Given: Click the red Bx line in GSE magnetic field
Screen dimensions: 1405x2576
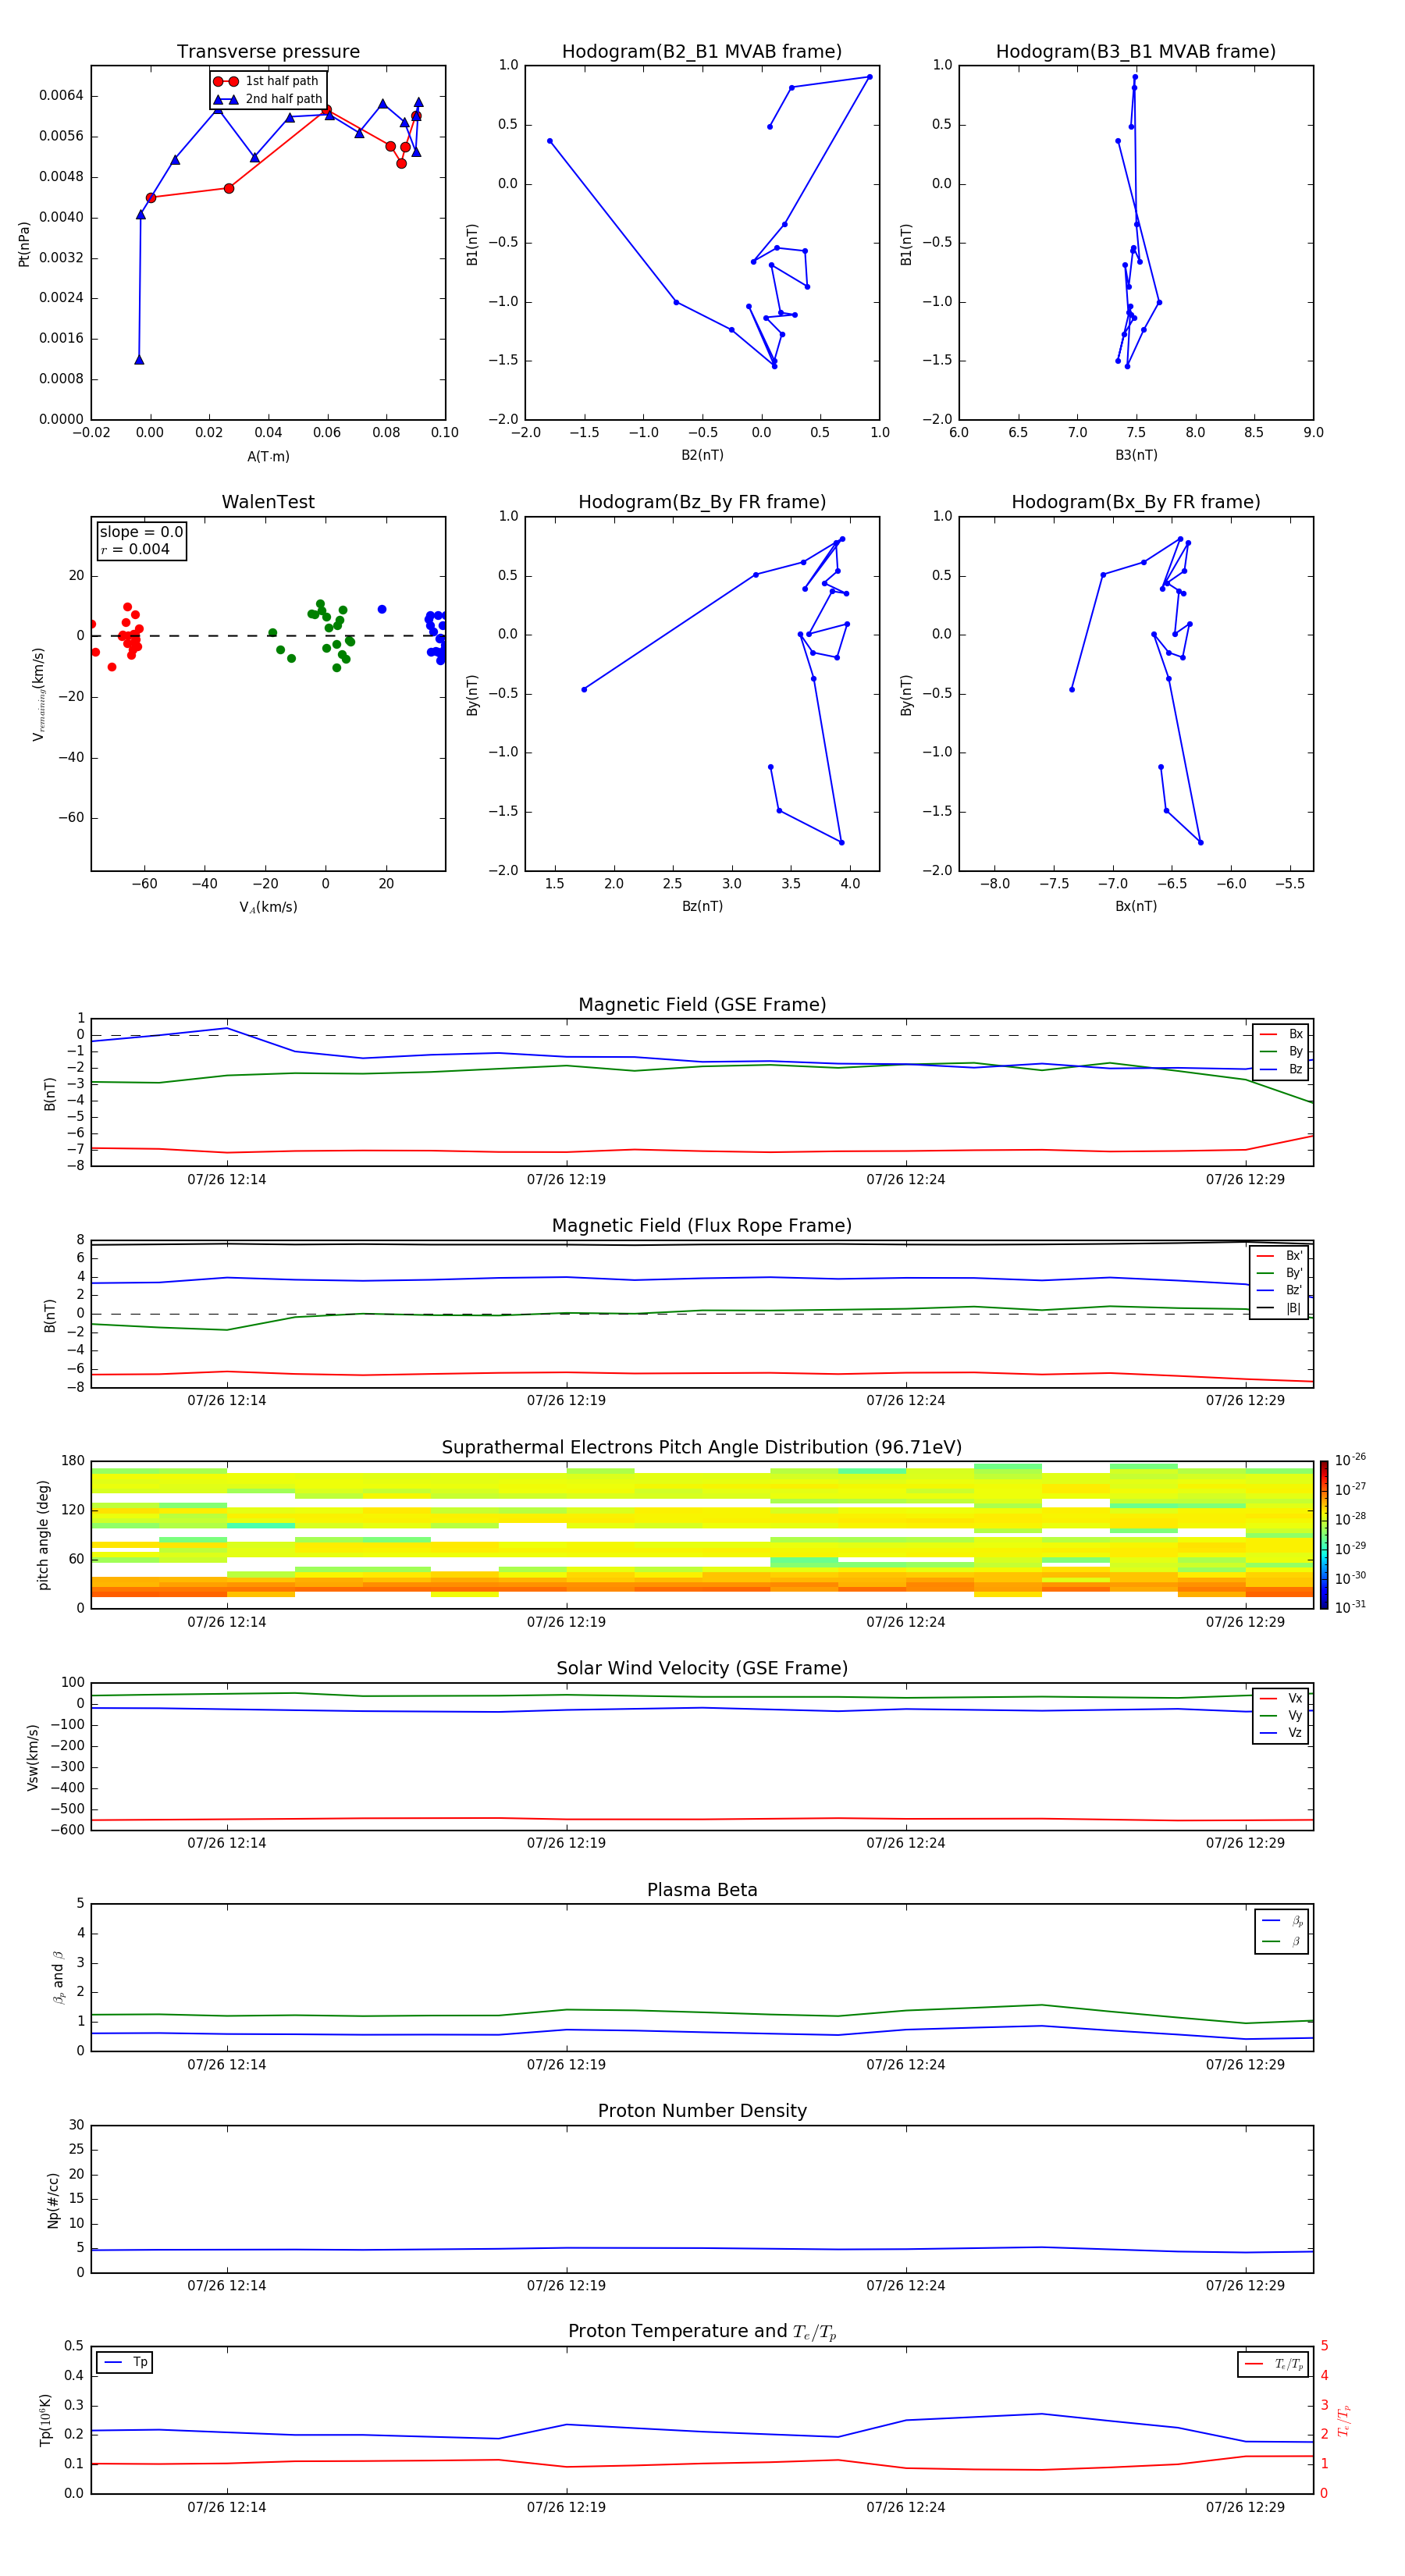Looking at the screenshot, I should (700, 1151).
